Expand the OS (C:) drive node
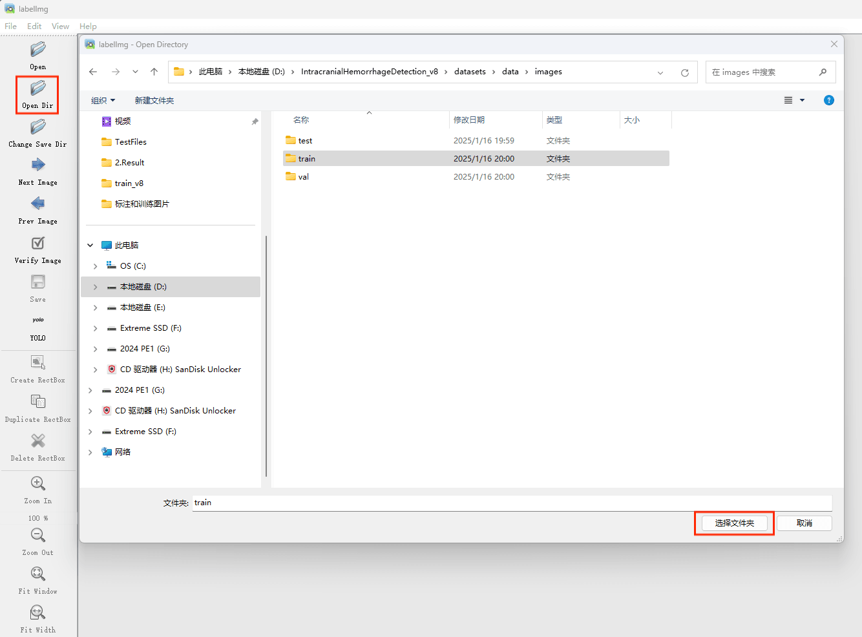Screen dimensions: 862x637 pos(95,266)
